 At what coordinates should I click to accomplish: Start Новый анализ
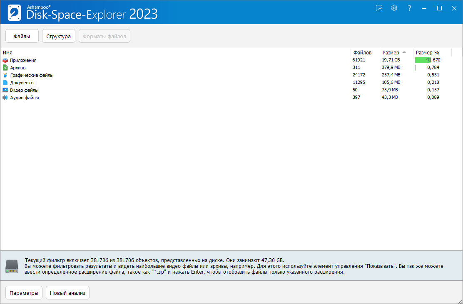tap(67, 293)
